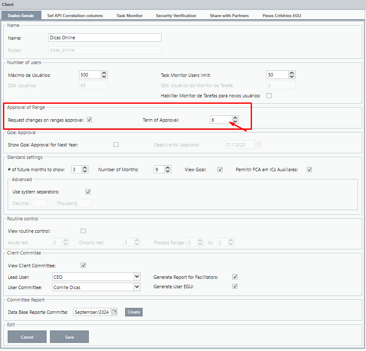Decrease the Term of Approval value

[x=235, y=122]
